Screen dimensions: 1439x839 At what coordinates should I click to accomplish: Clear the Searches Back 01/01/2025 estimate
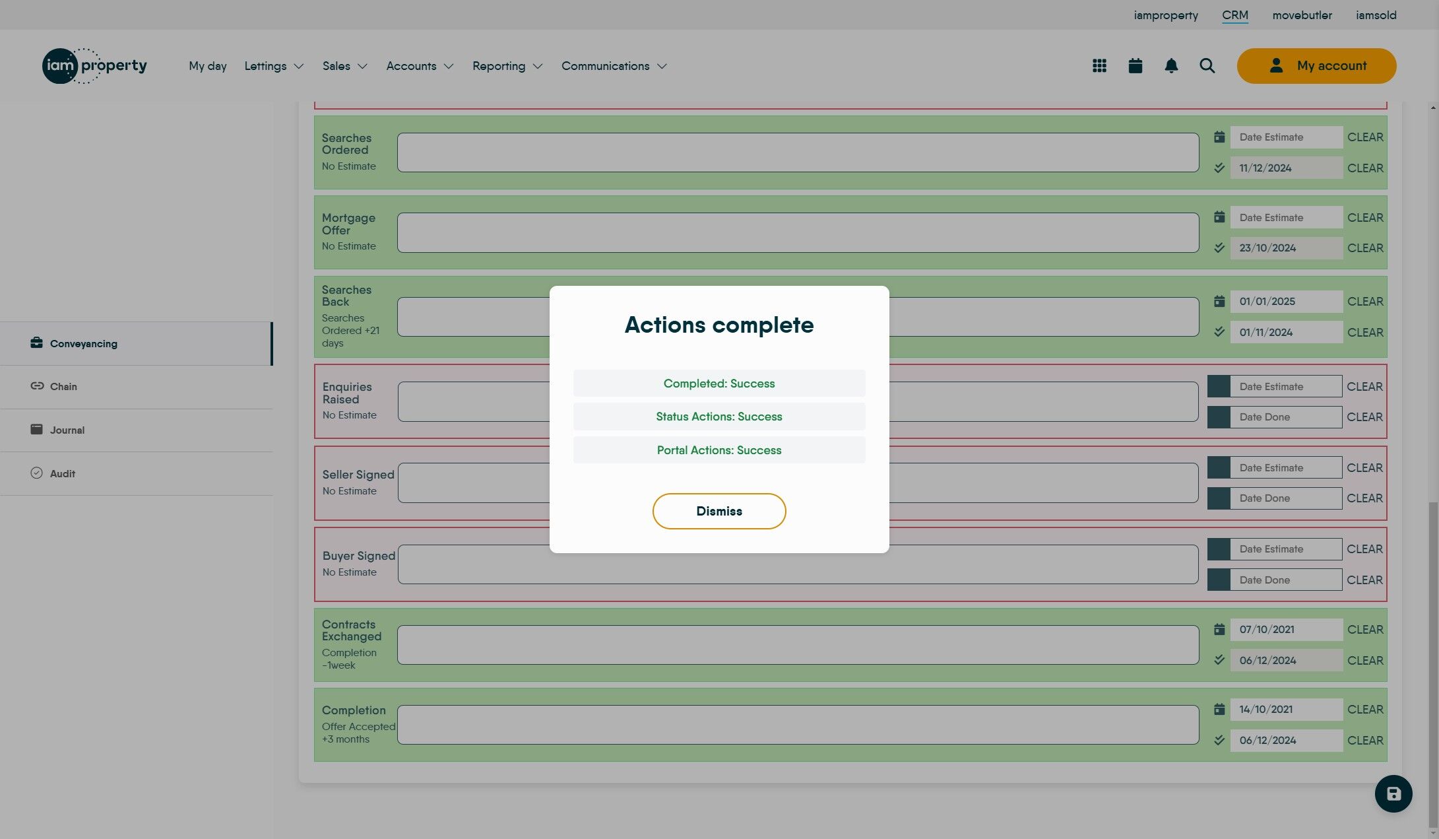point(1364,302)
